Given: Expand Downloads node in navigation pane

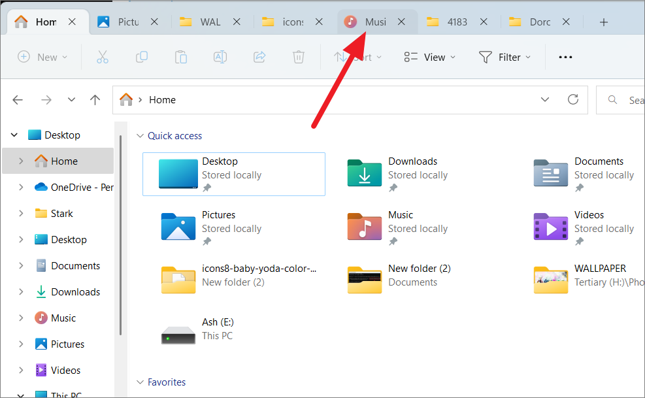Looking at the screenshot, I should click(x=21, y=292).
